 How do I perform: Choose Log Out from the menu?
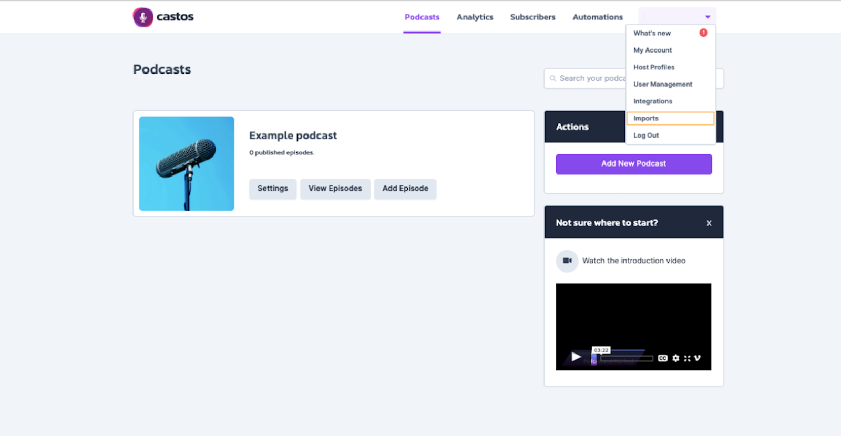(x=646, y=136)
